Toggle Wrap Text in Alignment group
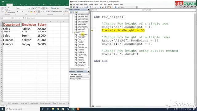Viewport: 197px width, 111px height. 55,8
